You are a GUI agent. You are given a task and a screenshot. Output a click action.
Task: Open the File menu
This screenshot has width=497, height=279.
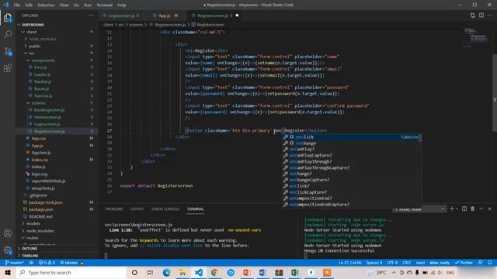pyautogui.click(x=17, y=5)
